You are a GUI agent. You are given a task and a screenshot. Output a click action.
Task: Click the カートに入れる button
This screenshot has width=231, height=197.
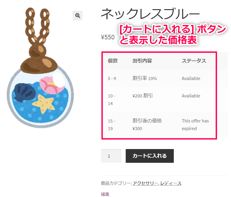point(150,156)
